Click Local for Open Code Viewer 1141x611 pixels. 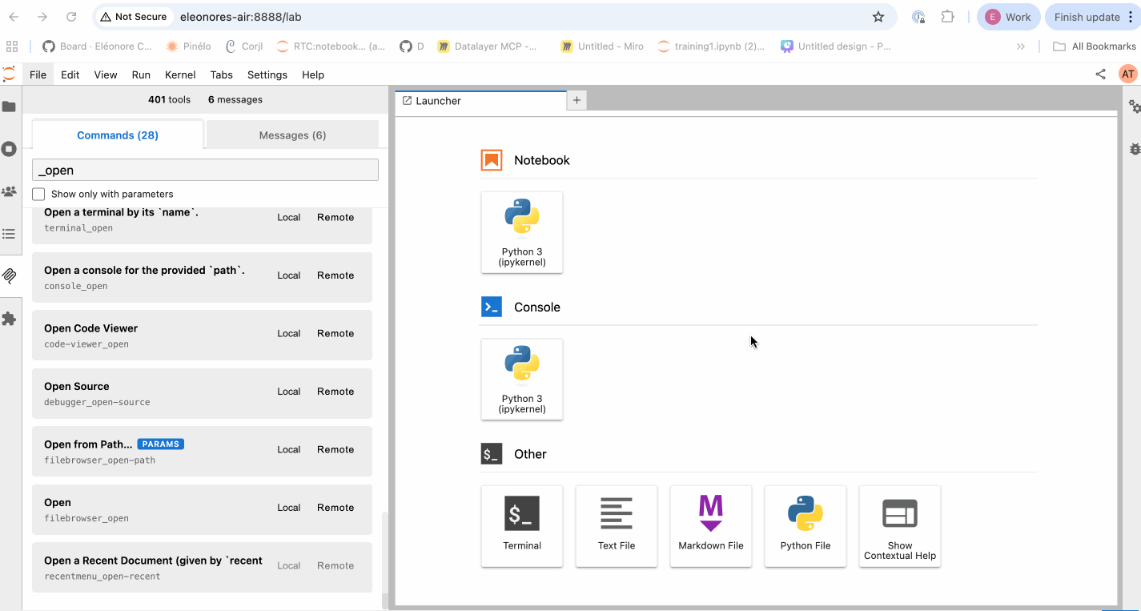pyautogui.click(x=288, y=334)
